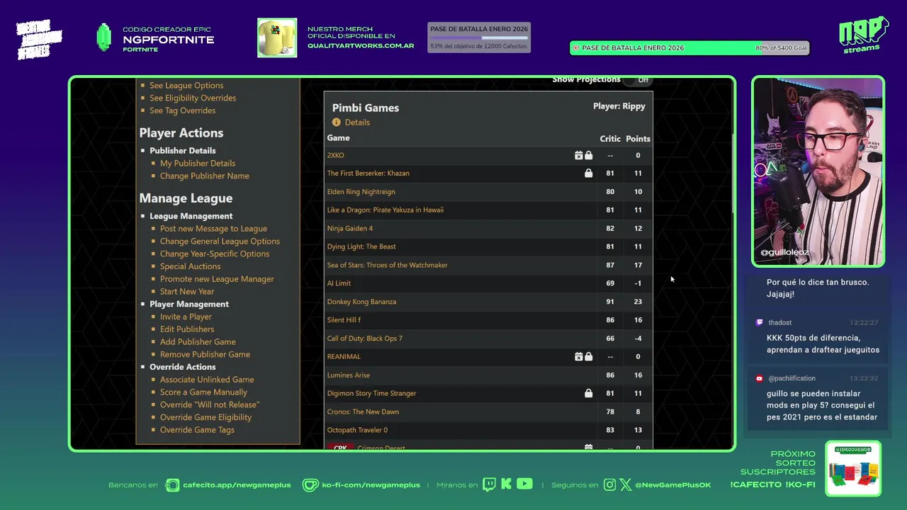This screenshot has width=907, height=510.
Task: Toggle the Show Projections switch
Action: pos(637,80)
